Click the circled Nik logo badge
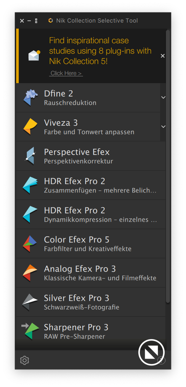 tap(151, 352)
